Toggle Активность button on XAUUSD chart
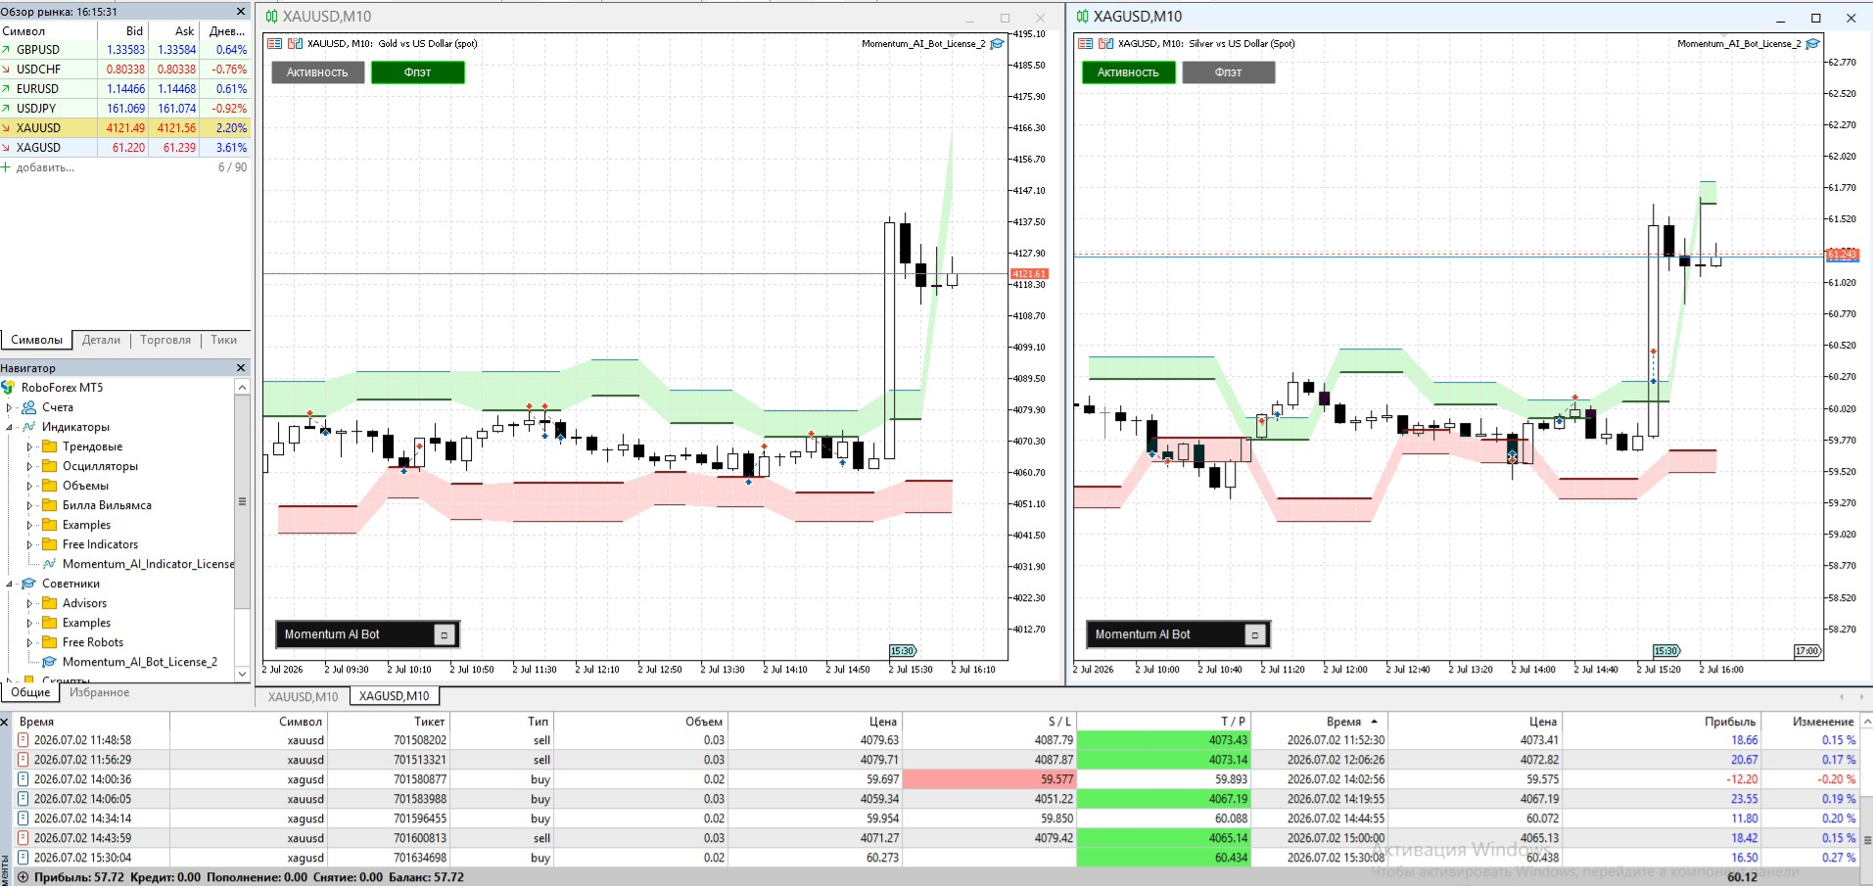 tap(317, 72)
